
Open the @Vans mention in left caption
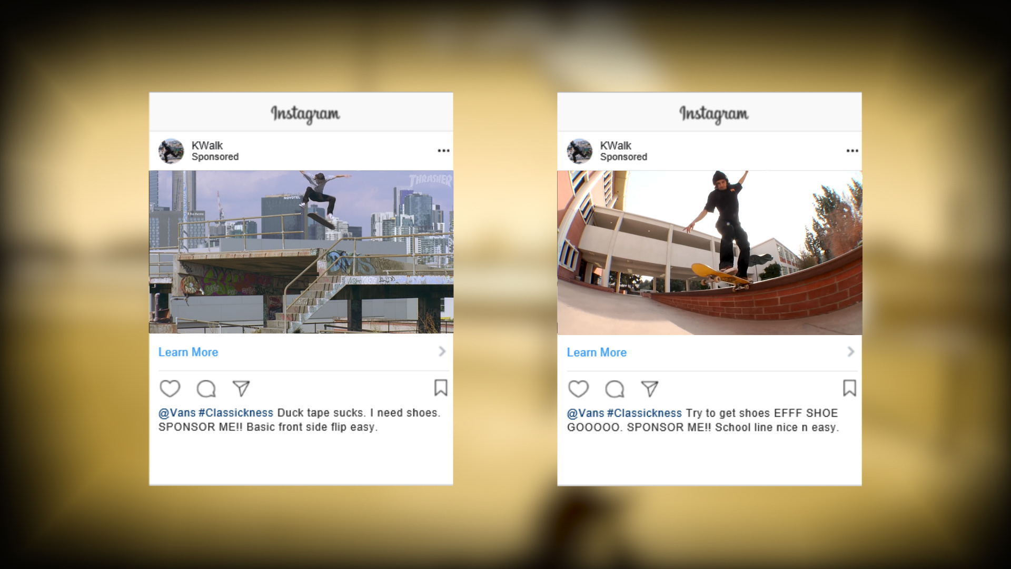pos(177,413)
